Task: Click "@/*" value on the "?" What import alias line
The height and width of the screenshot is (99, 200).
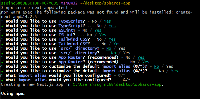Action: (122, 75)
